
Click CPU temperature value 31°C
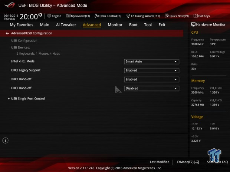click(x=213, y=44)
